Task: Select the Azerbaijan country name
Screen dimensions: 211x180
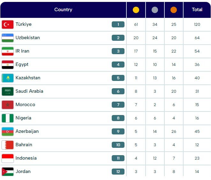Action: point(27,131)
